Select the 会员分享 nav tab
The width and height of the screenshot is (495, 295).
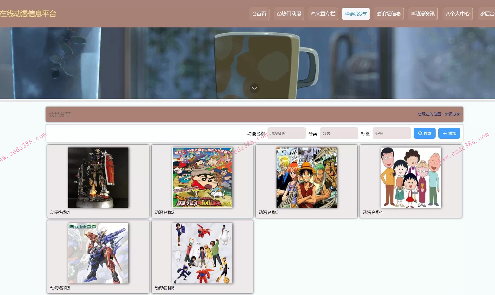pos(356,14)
